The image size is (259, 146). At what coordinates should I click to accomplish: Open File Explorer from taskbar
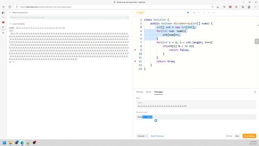coord(11,143)
